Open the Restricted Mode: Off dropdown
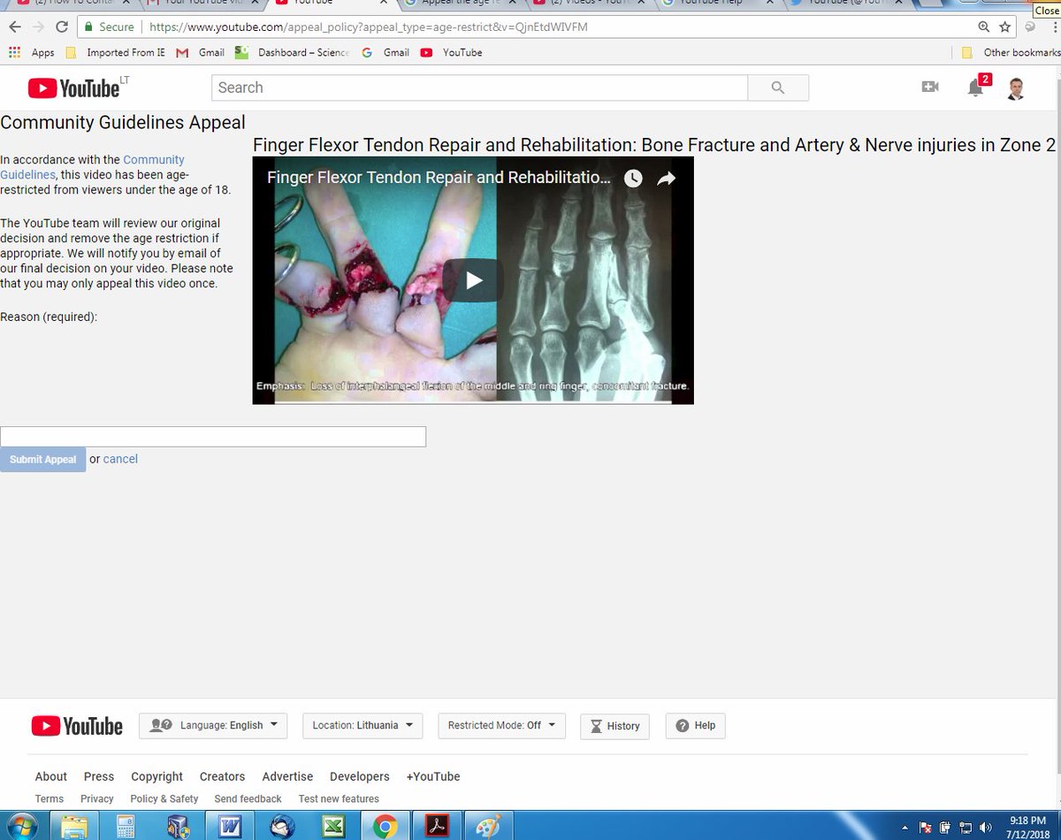 (501, 726)
